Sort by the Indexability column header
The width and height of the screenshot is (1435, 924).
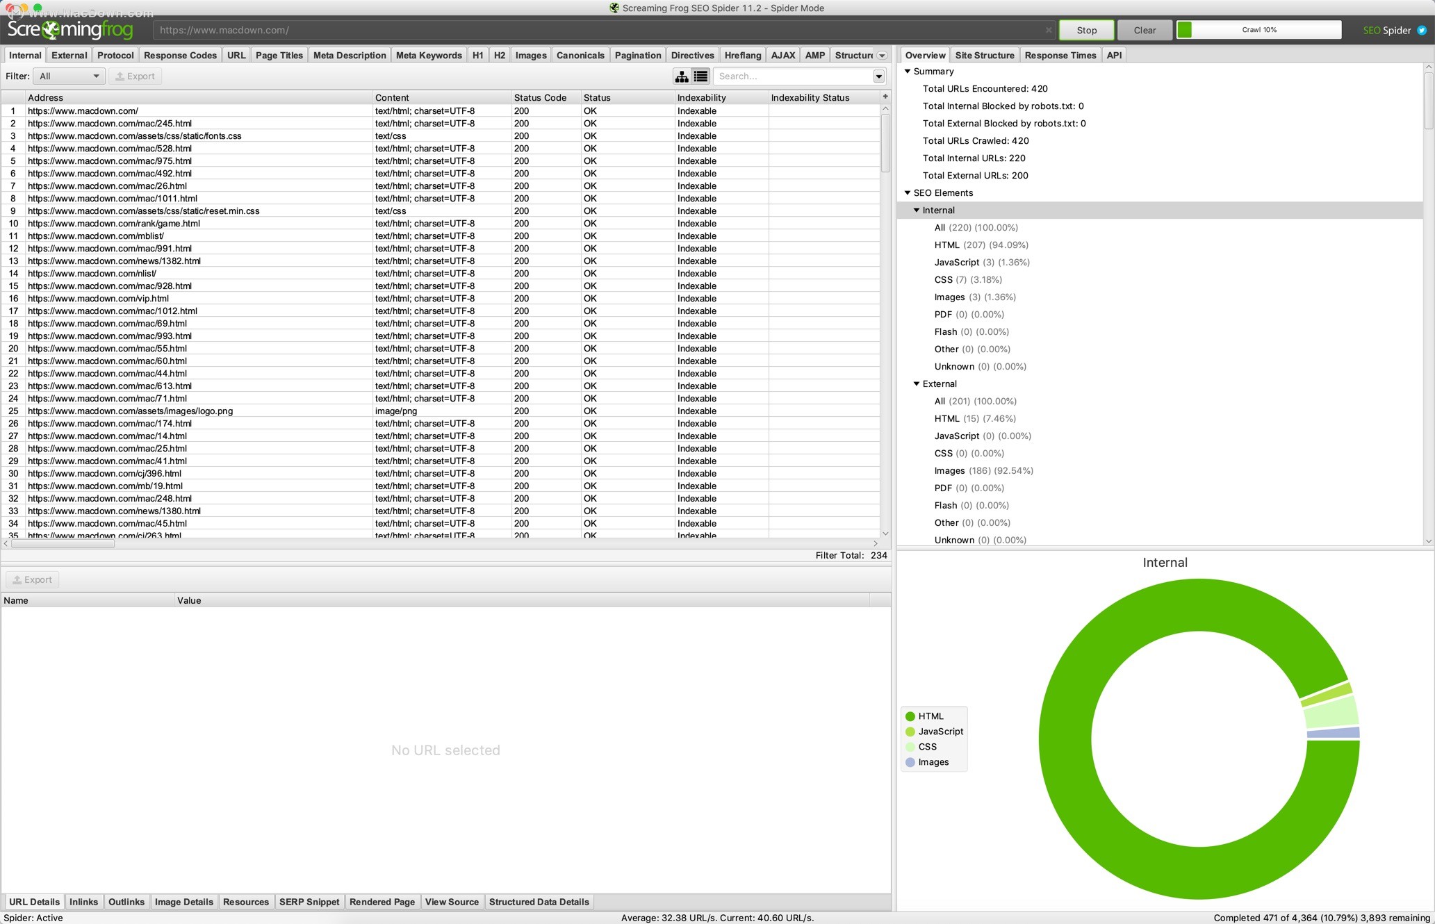722,98
